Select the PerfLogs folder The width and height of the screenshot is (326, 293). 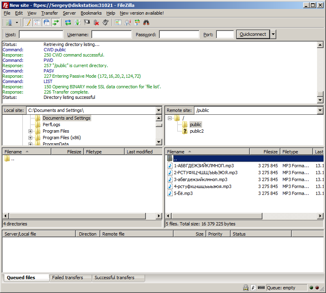[x=51, y=125]
